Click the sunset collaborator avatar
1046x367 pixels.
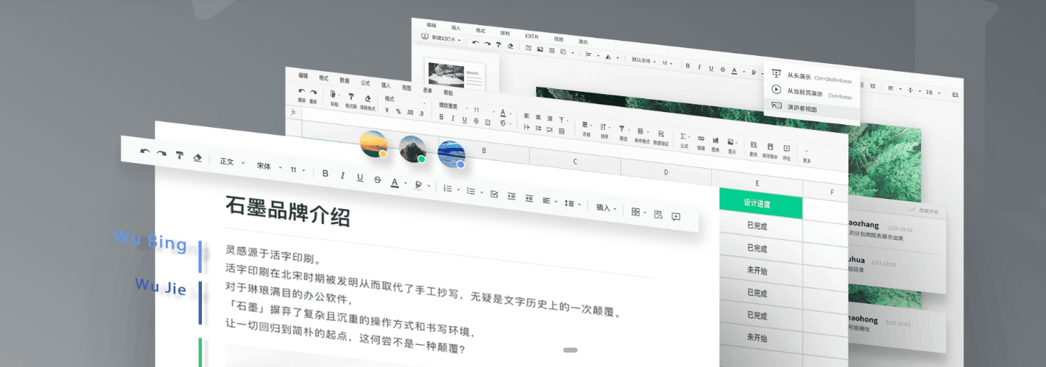374,143
